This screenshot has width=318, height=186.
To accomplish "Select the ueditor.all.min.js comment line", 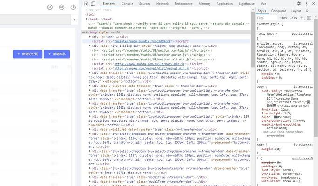I will 153,60.
